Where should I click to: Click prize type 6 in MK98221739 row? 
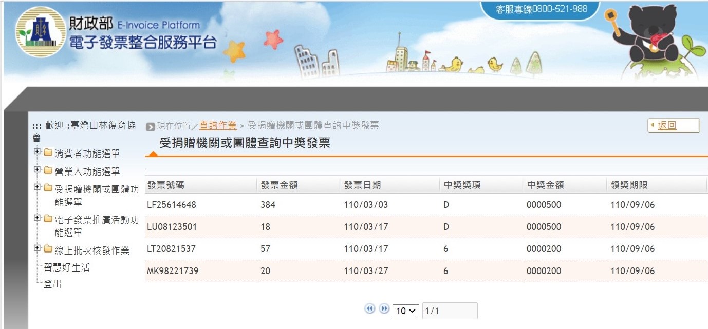pos(445,271)
